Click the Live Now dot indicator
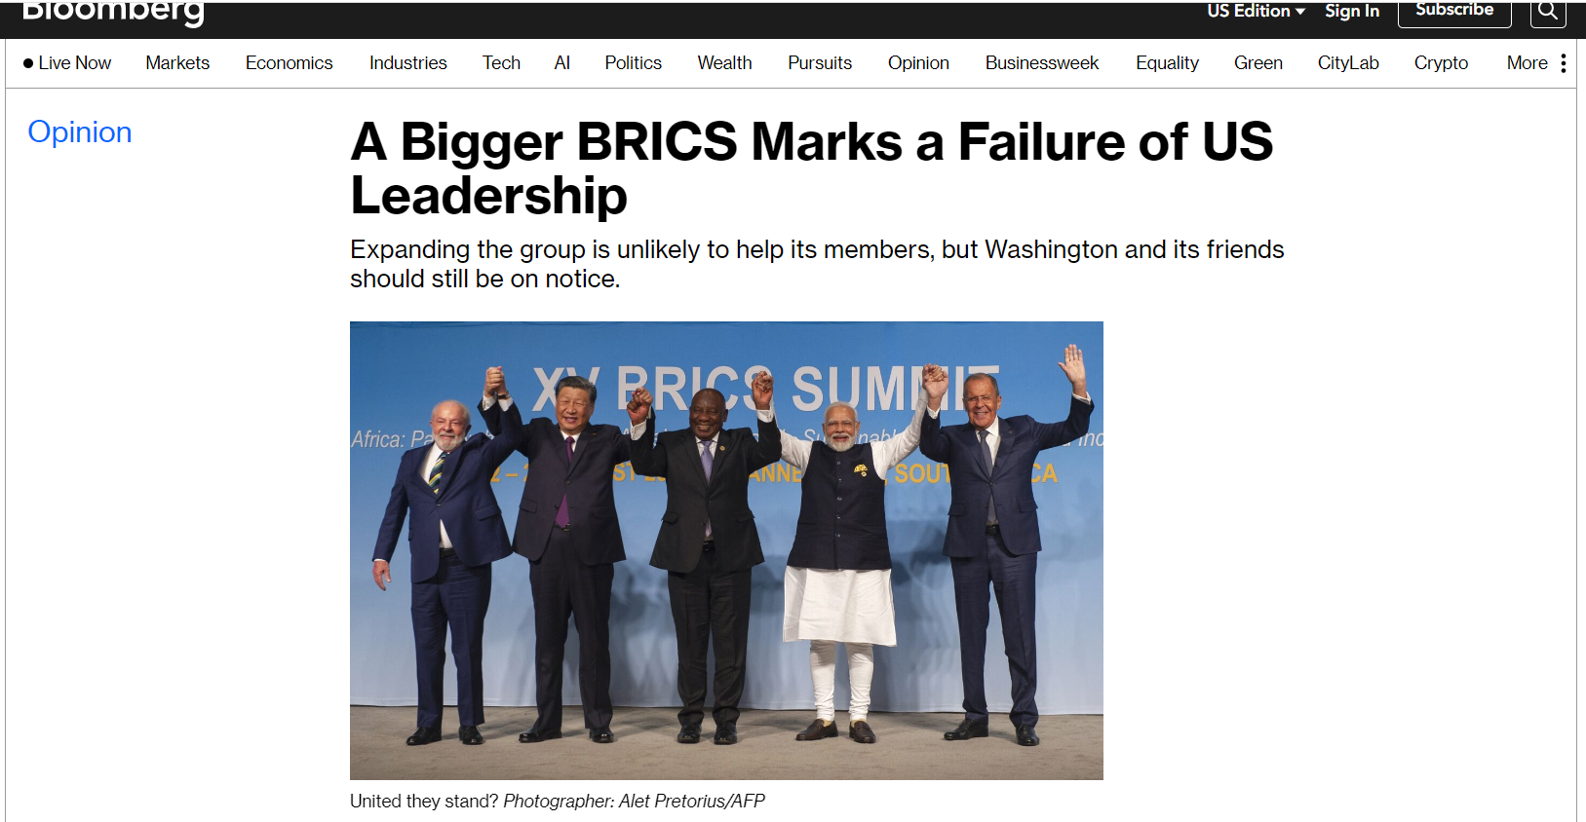This screenshot has width=1586, height=822. point(28,63)
